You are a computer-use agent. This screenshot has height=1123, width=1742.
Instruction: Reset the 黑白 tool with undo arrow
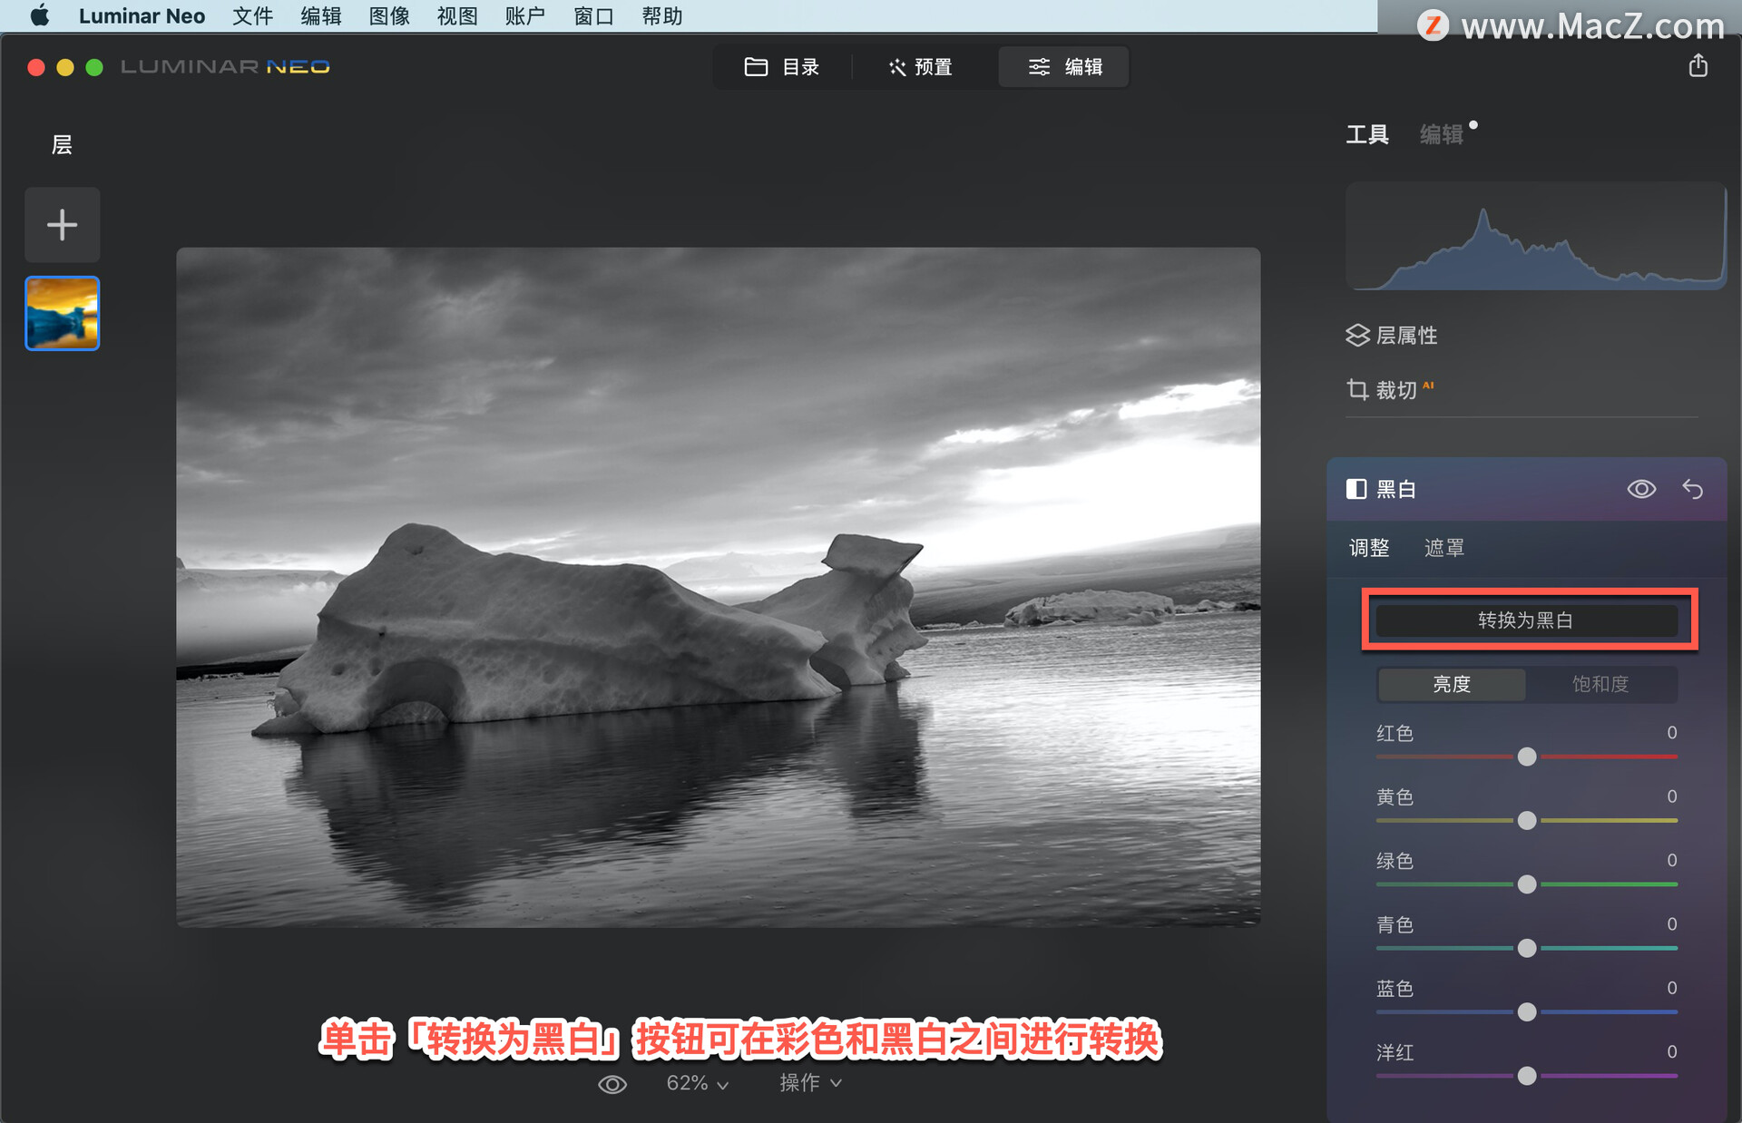click(1693, 490)
